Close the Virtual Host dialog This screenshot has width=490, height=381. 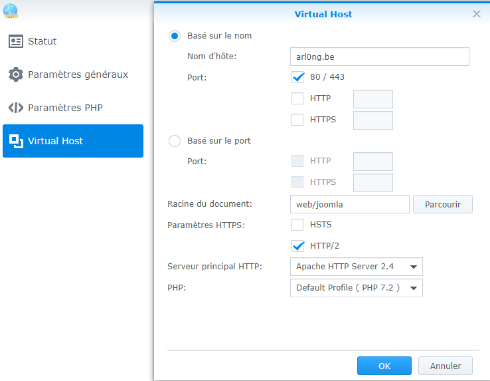477,14
